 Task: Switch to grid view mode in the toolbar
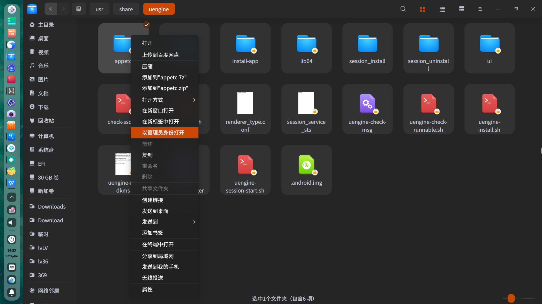click(422, 9)
